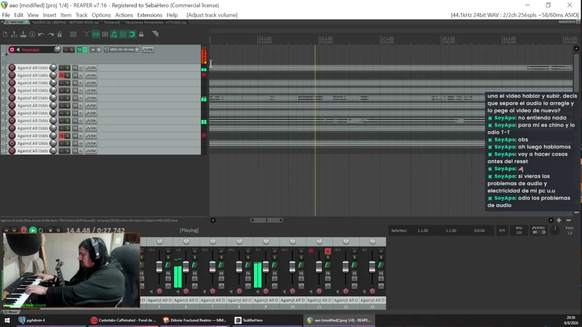Open the File menu
The width and height of the screenshot is (582, 327).
coord(6,15)
